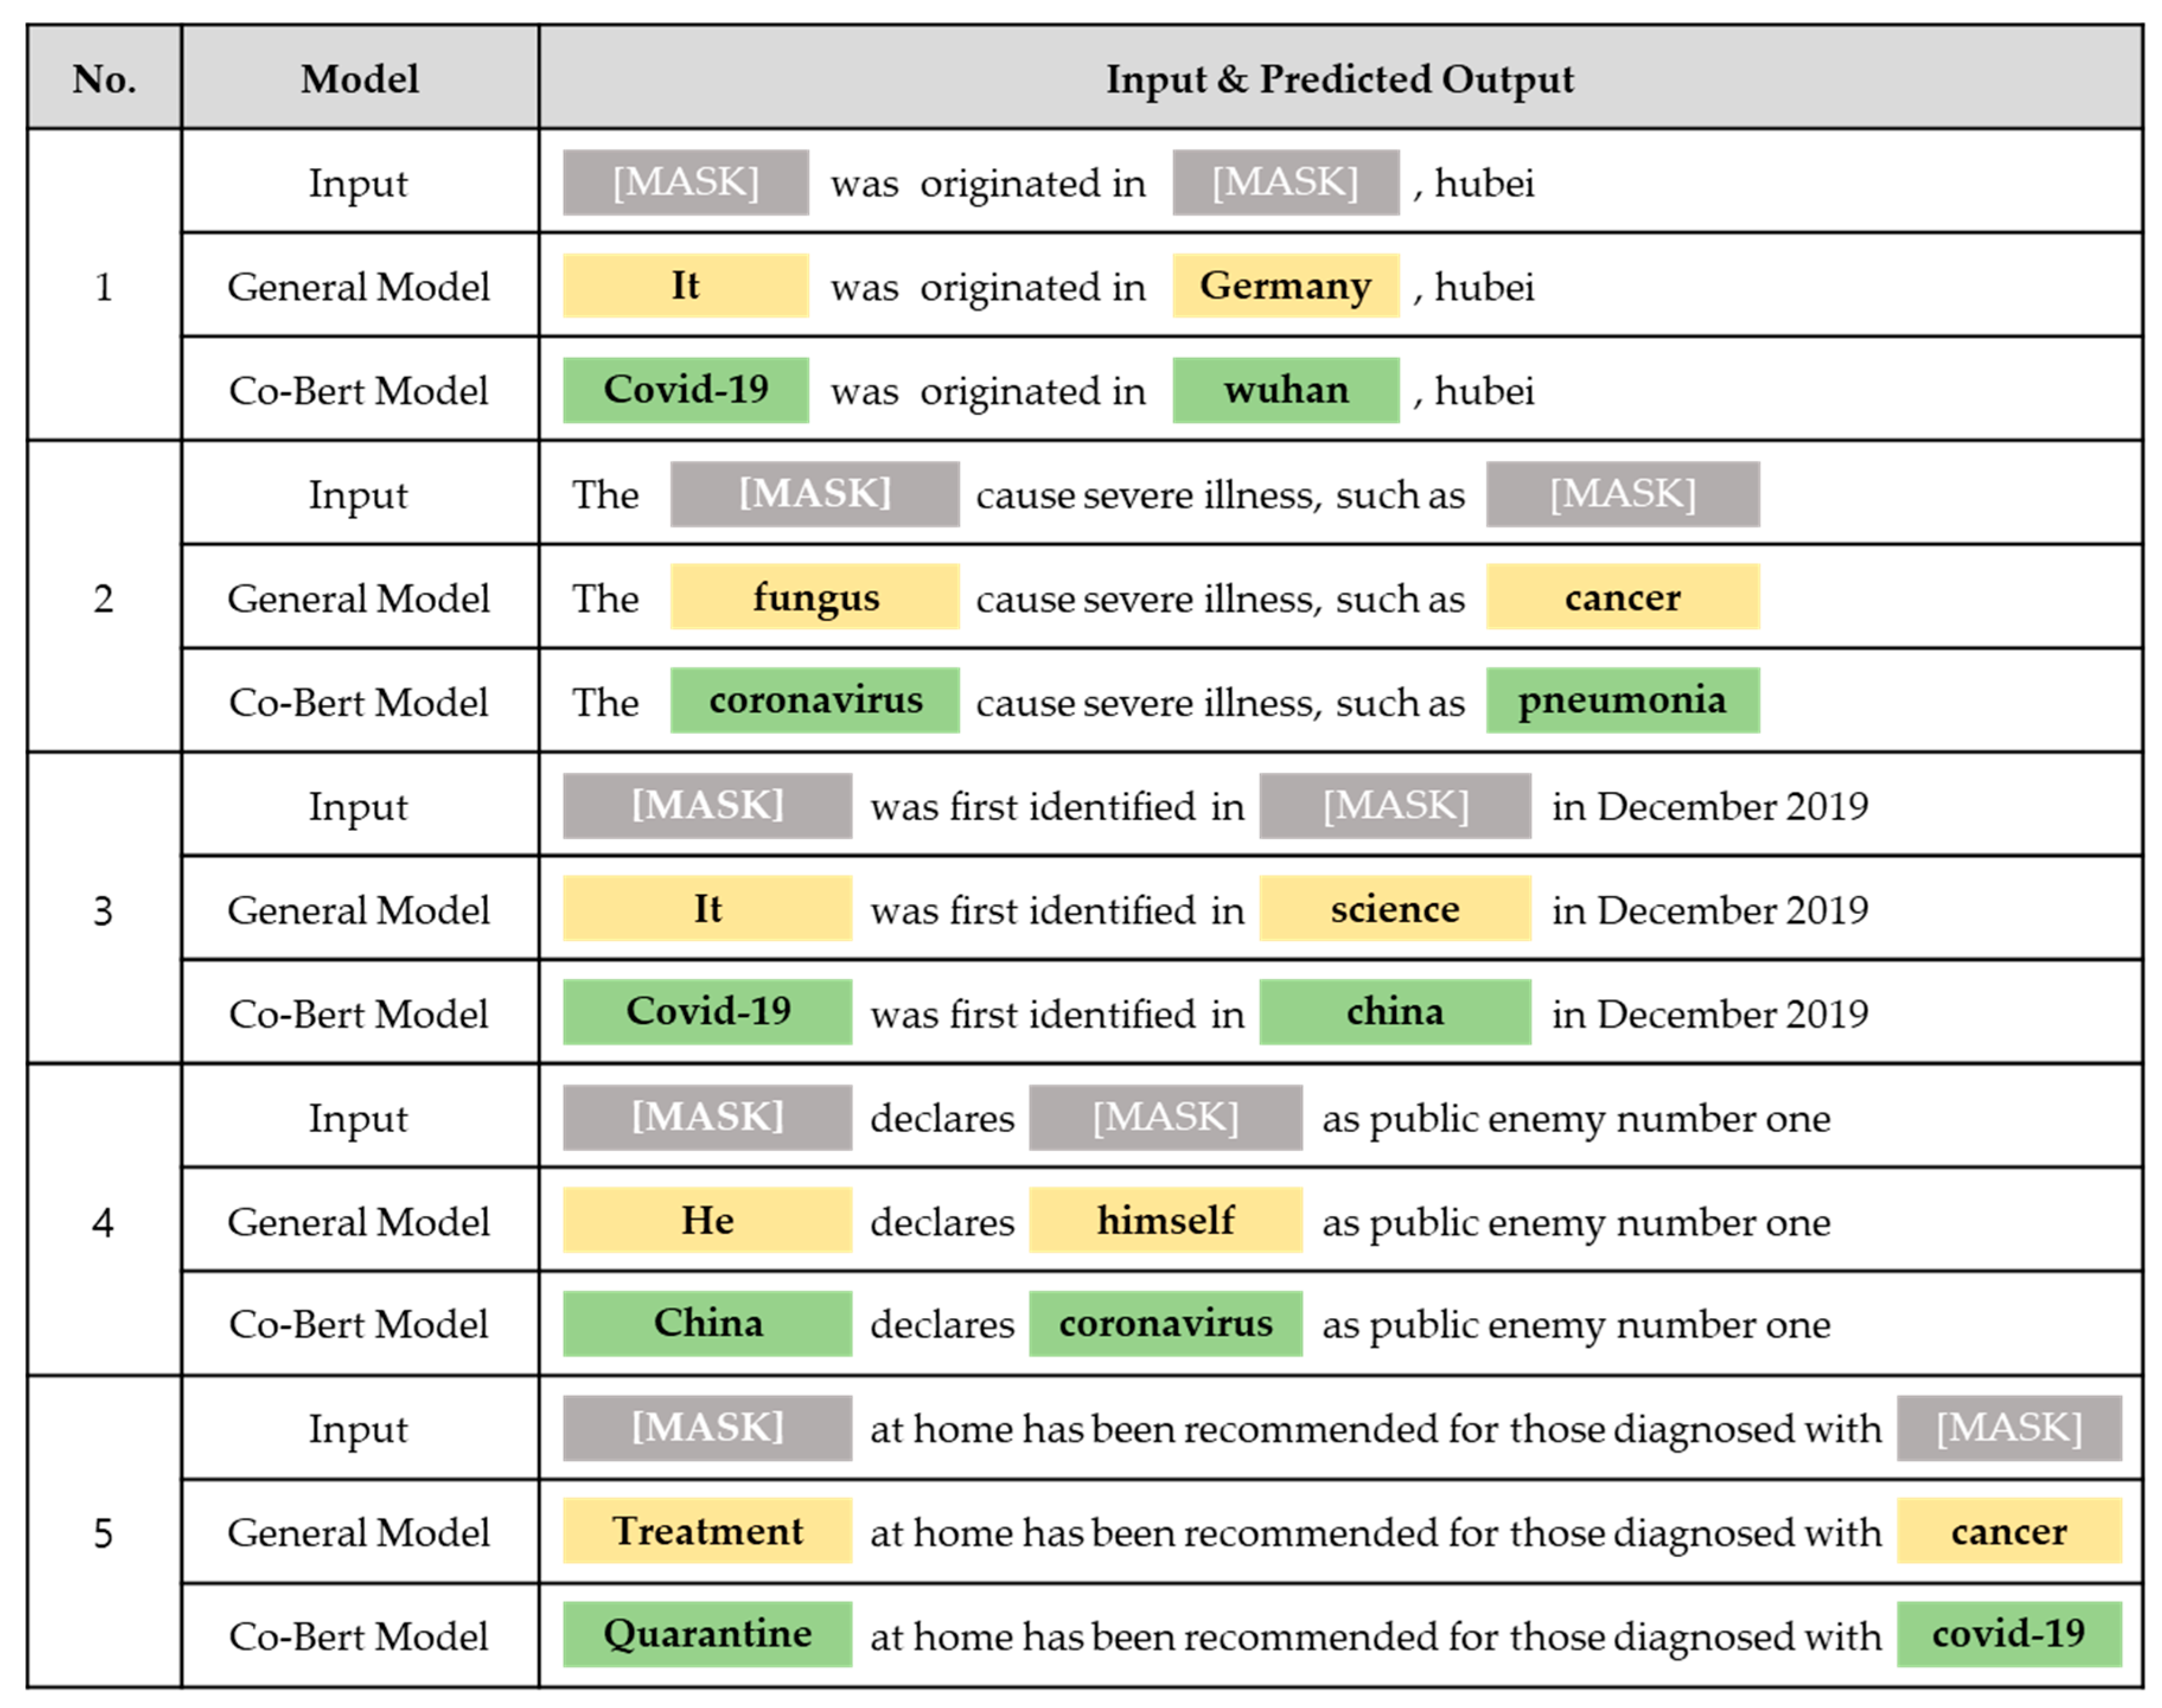Select the green 'covid-19' box in row 5
Screen dimensions: 2162x1708
[x=2009, y=1634]
